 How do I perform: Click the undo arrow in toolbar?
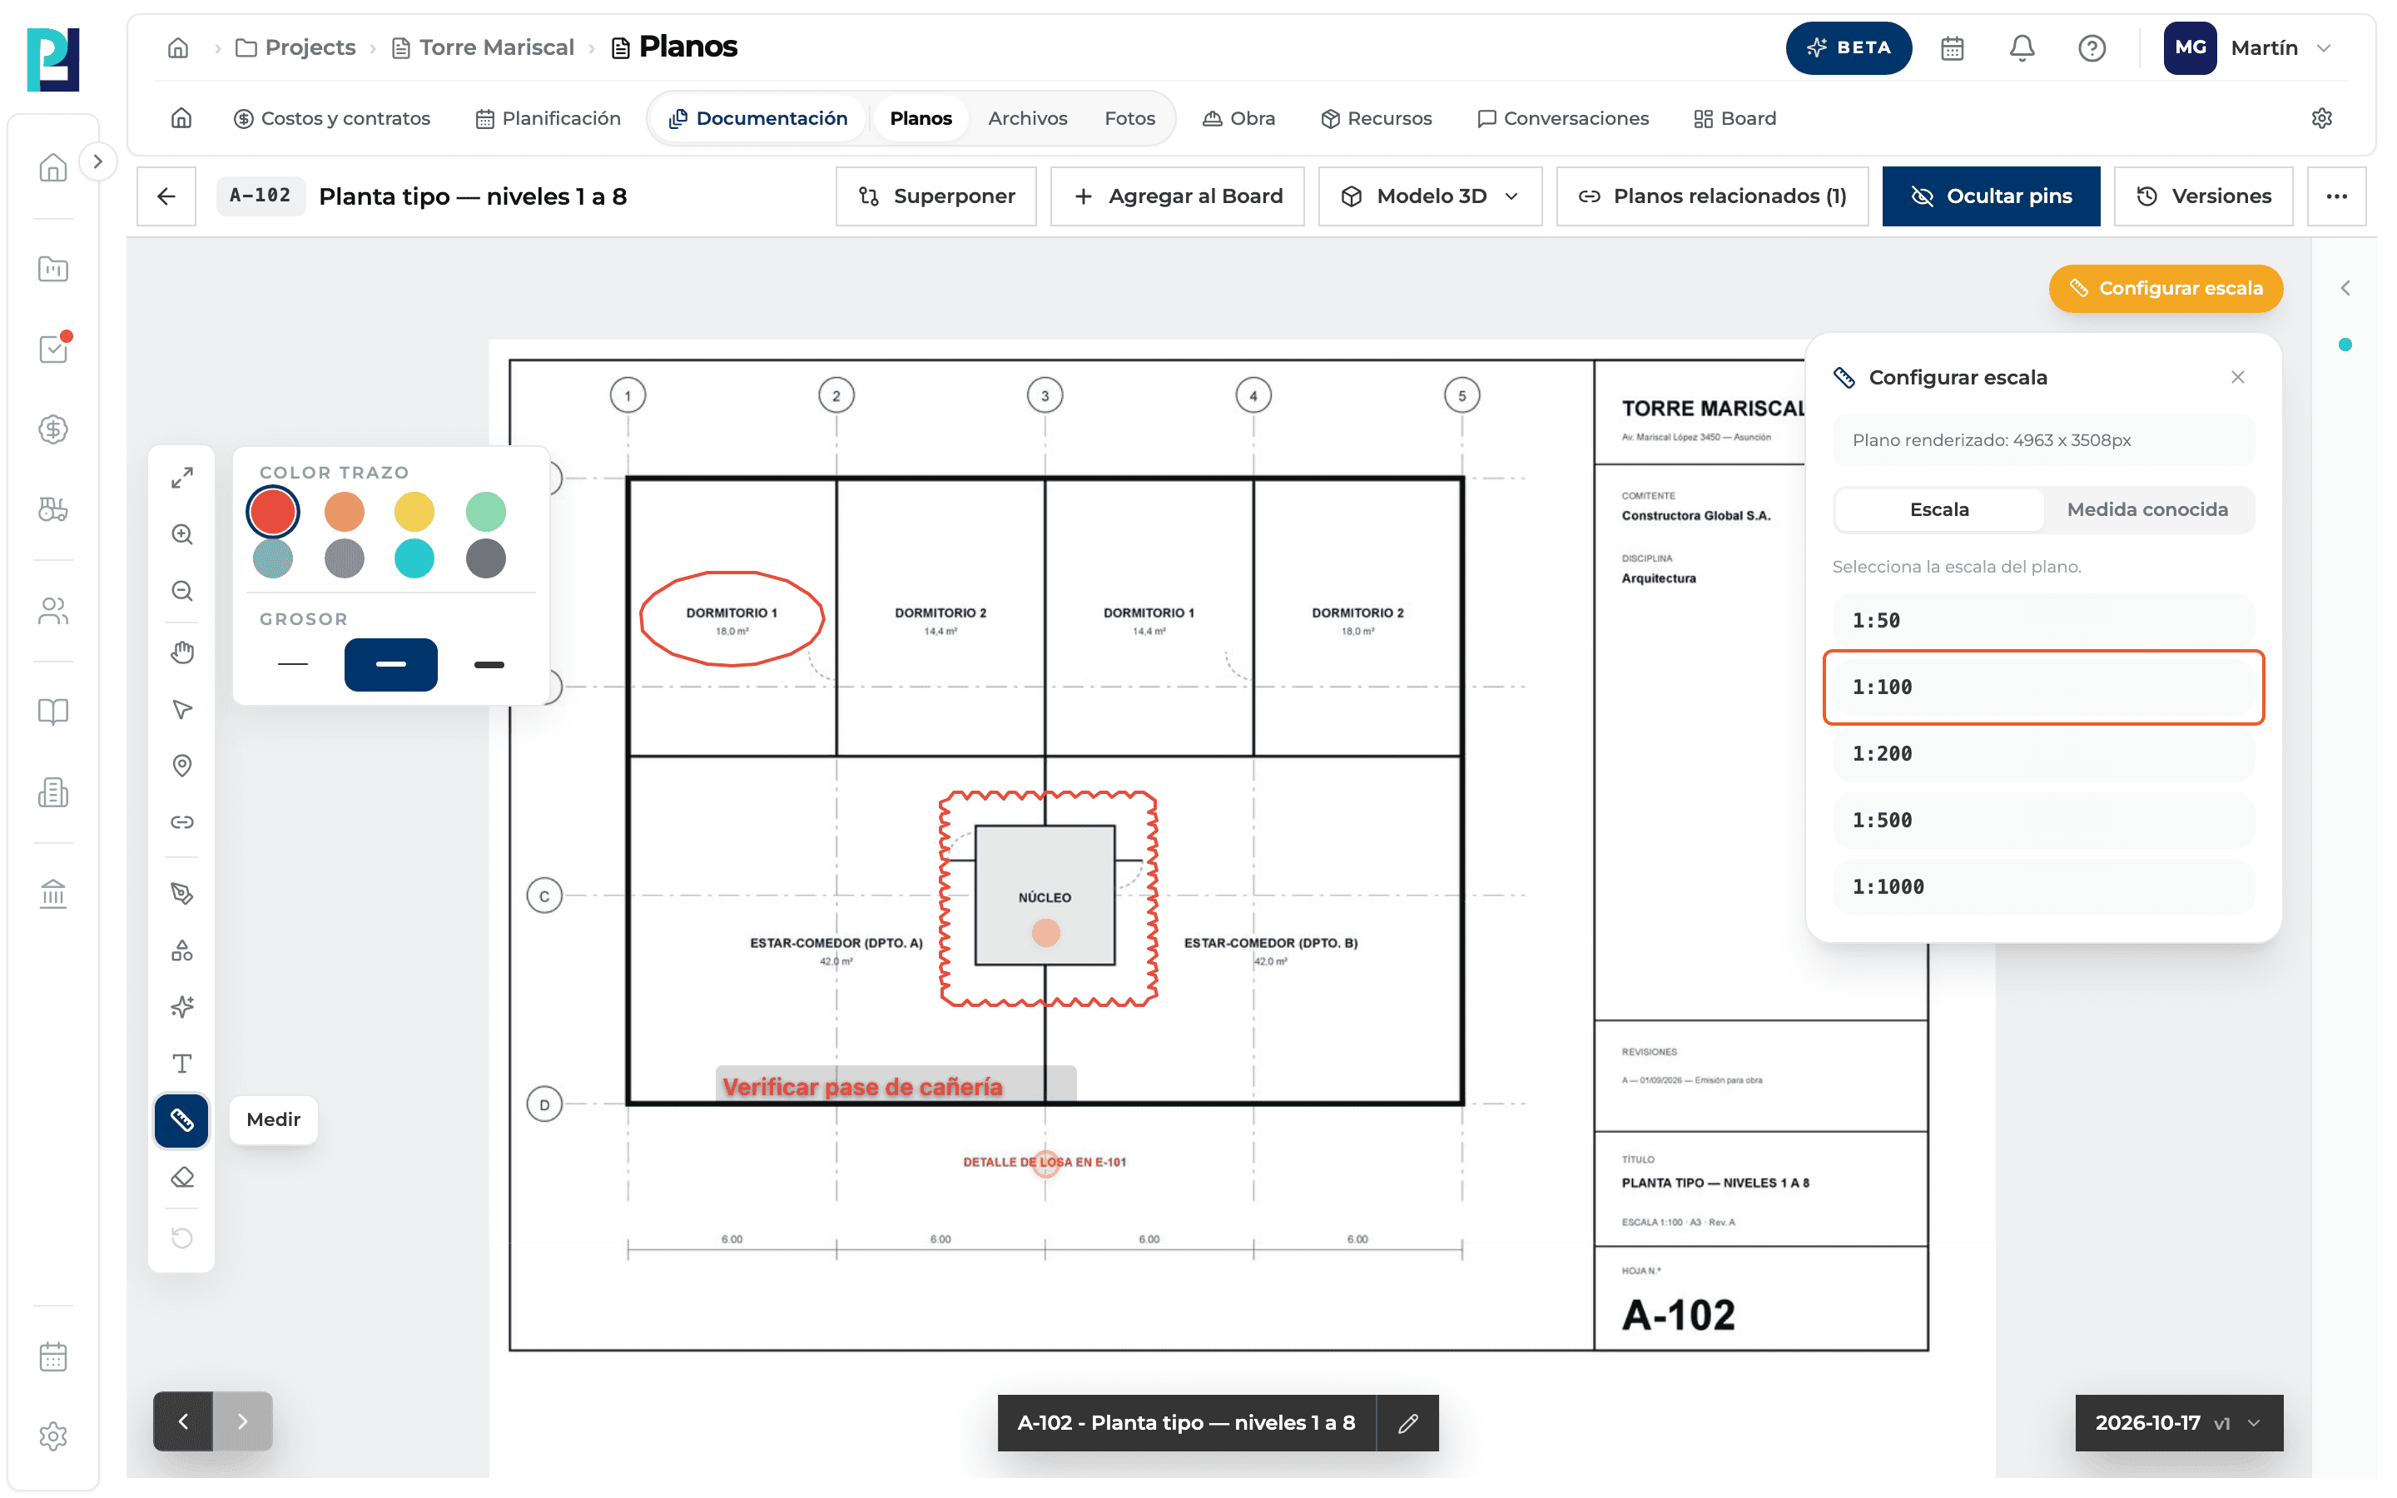pos(181,1238)
